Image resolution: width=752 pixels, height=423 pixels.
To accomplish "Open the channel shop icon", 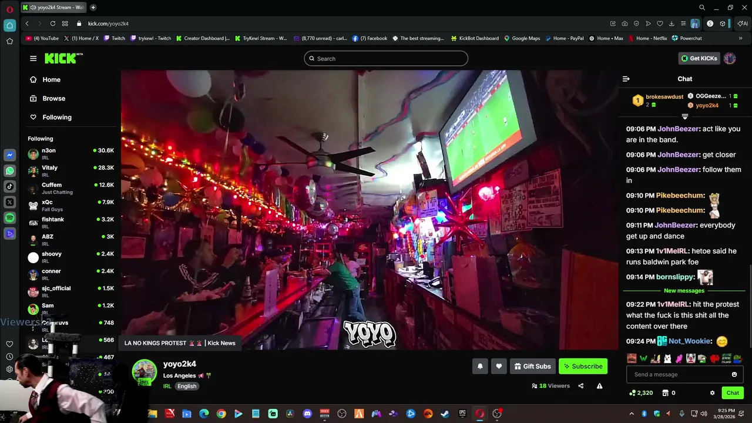I will pyautogui.click(x=665, y=393).
